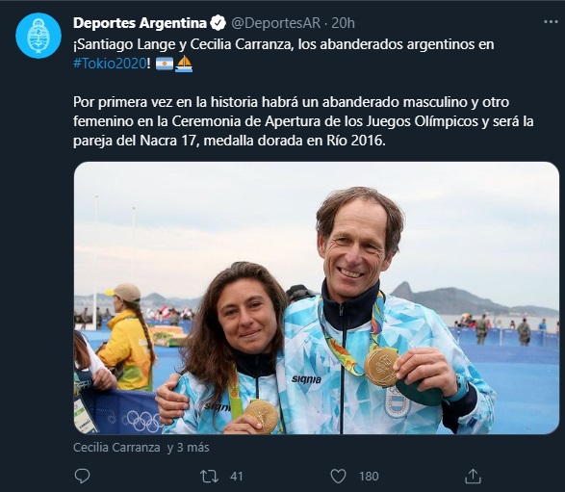The image size is (565, 492).
Task: Open the medal winners photo
Action: 317,298
